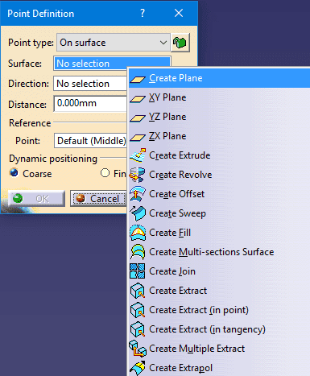Click the YZ Plane icon
The height and width of the screenshot is (376, 310).
click(x=138, y=118)
